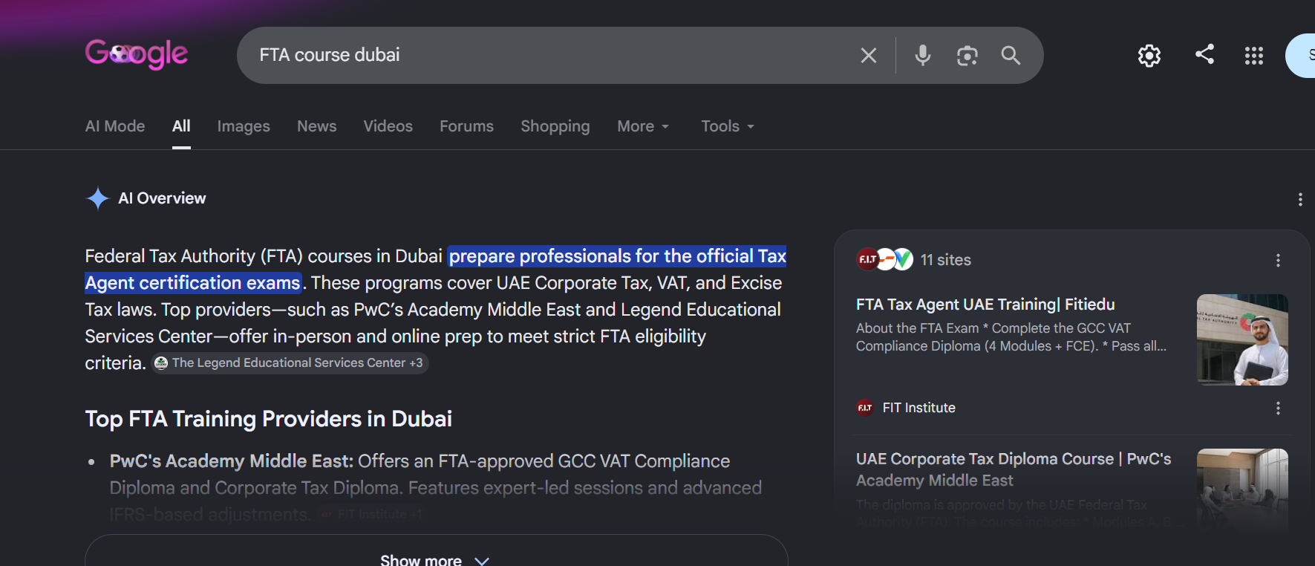Screen dimensions: 1315x566
Task: Open The Legend Educational Services Center +3 source chip
Action: click(x=290, y=362)
